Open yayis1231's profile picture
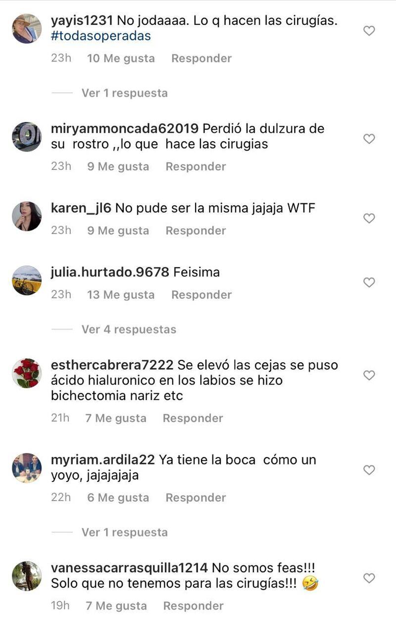The width and height of the screenshot is (396, 625). pos(27,29)
